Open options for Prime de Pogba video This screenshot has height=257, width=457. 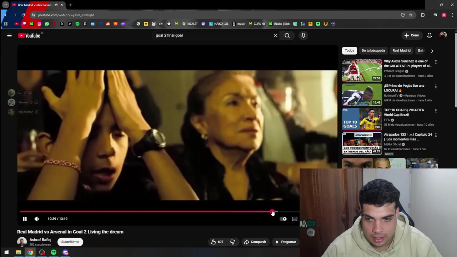[x=436, y=86]
